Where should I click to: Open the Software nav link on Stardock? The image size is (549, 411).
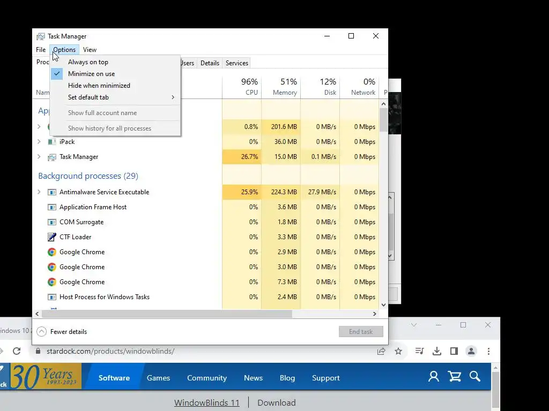[x=114, y=378]
